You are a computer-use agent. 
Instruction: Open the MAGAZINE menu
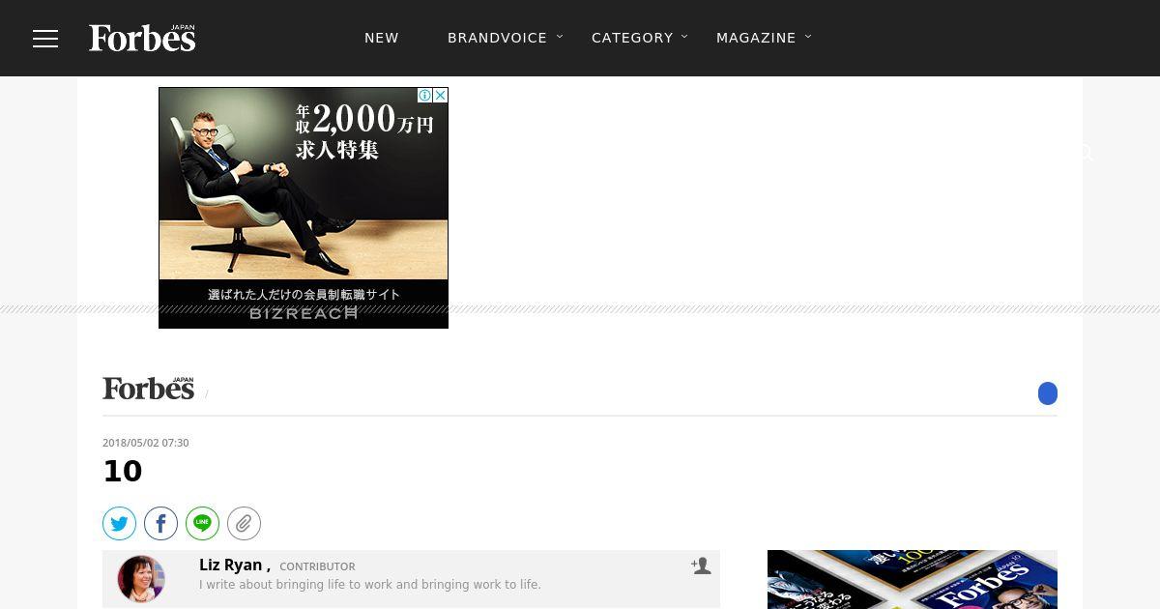pyautogui.click(x=756, y=38)
